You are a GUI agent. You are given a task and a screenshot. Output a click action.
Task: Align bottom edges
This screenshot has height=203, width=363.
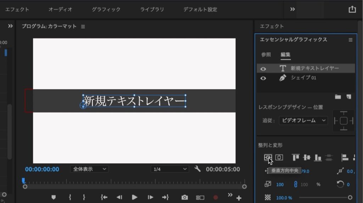coord(318,157)
